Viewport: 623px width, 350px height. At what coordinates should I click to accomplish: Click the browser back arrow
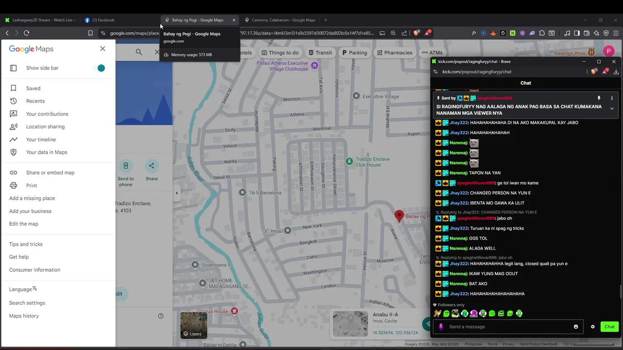[x=7, y=33]
